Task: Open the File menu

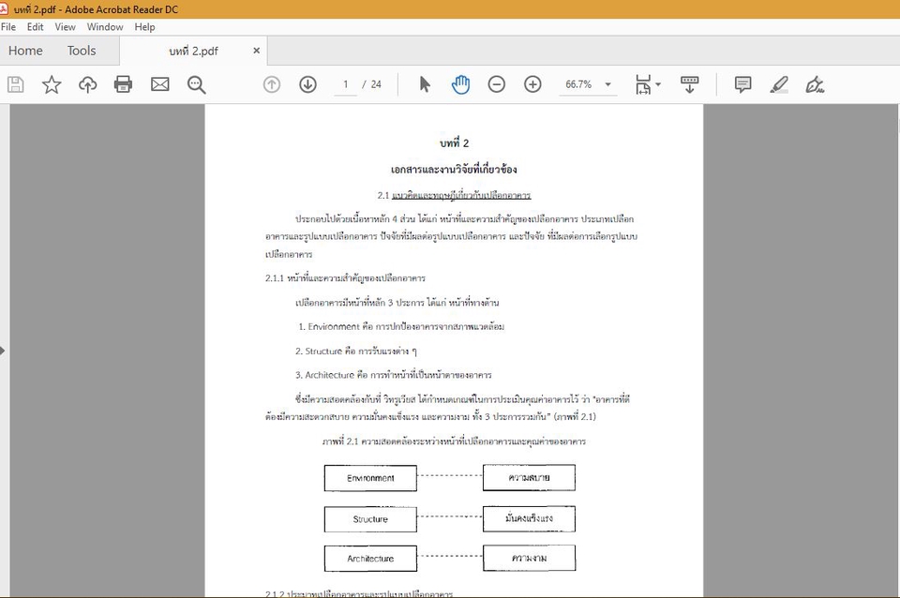Action: point(8,27)
